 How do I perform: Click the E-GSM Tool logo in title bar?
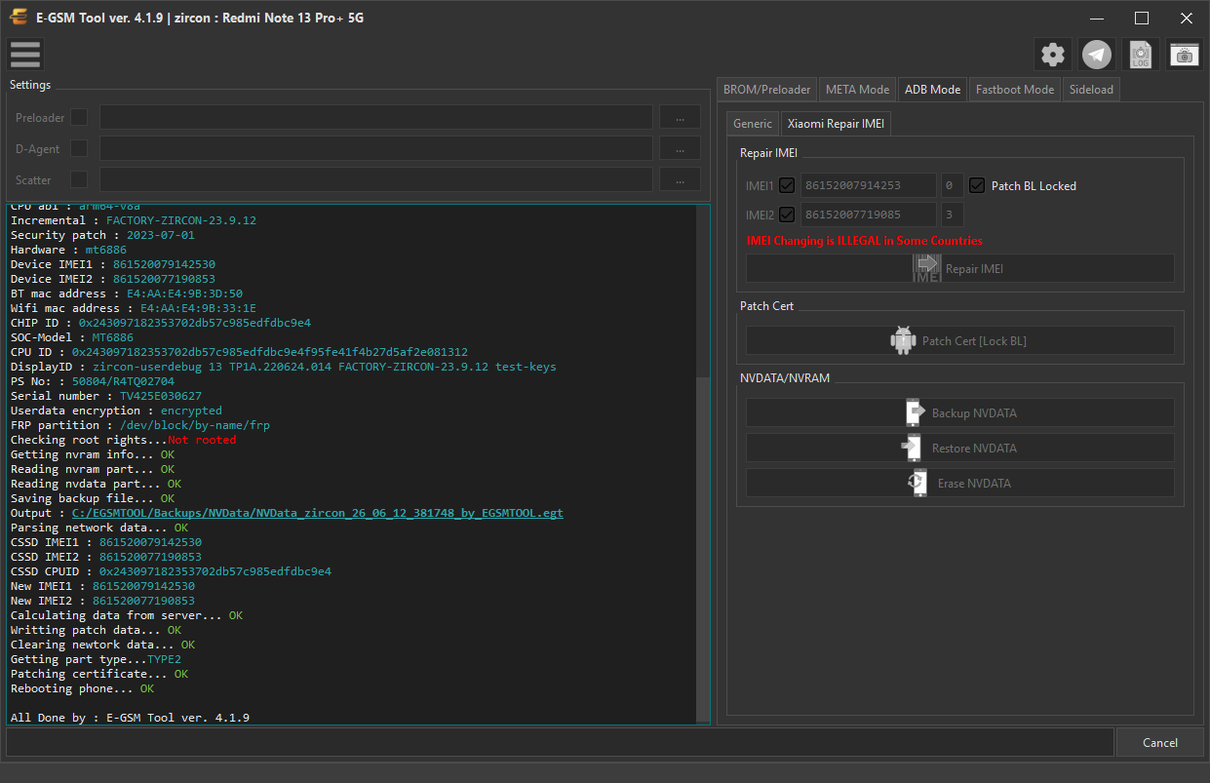(x=18, y=18)
